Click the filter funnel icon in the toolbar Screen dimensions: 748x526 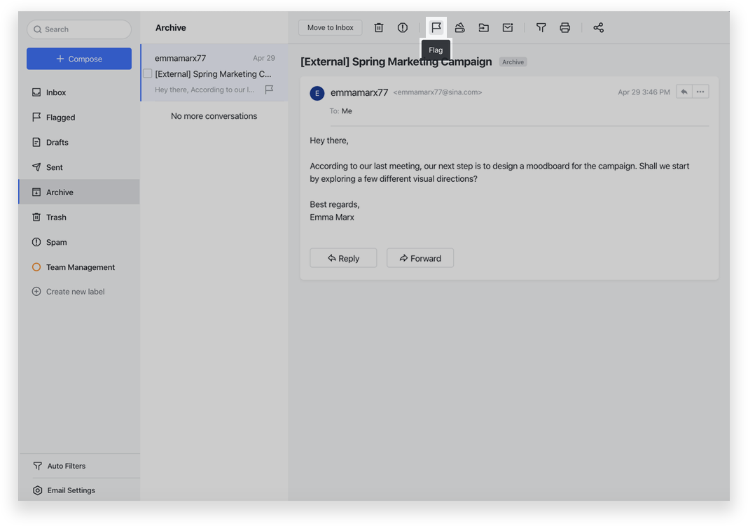541,28
